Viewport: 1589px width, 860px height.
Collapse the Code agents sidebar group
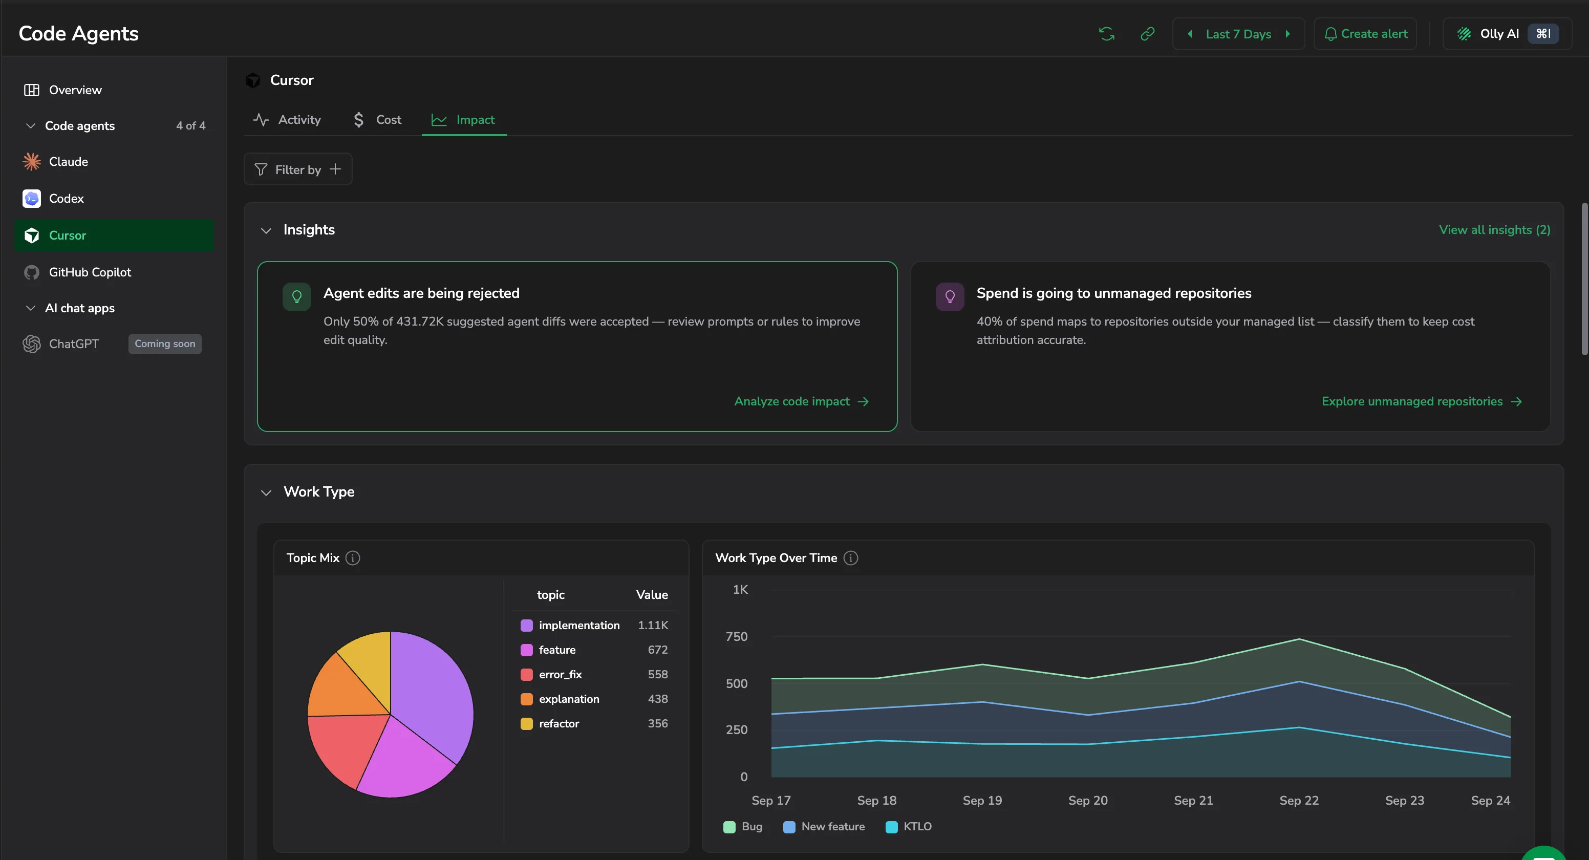pyautogui.click(x=30, y=126)
